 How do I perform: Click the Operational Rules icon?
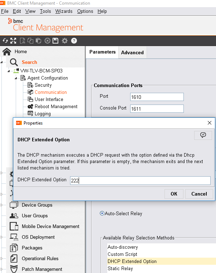[14, 259]
